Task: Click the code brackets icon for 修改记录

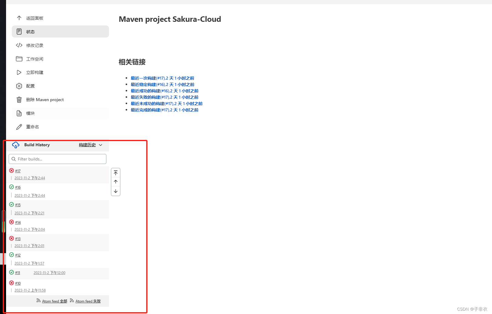Action: [19, 45]
